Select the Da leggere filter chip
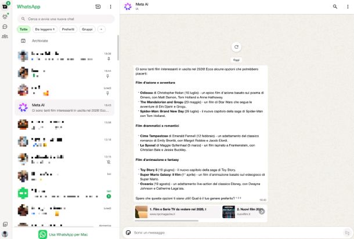This screenshot has height=239, width=354. [45, 30]
